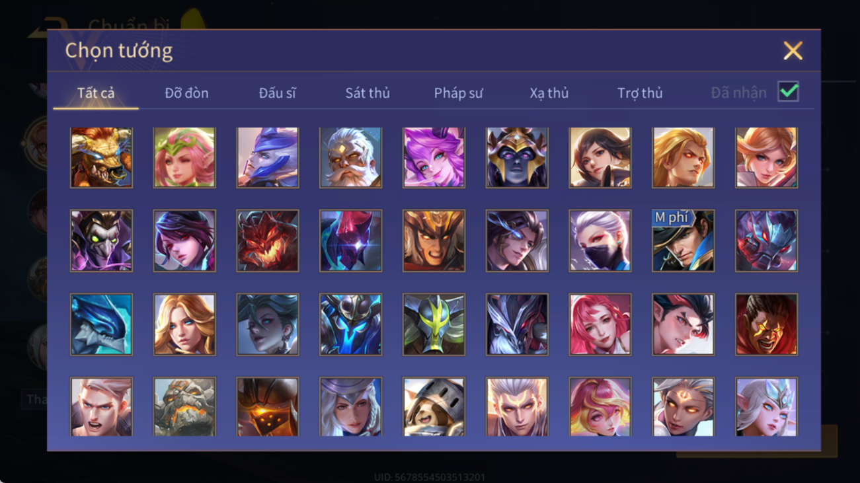860x483 pixels.
Task: Show the 'Pháp sư' hero category
Action: (x=458, y=93)
